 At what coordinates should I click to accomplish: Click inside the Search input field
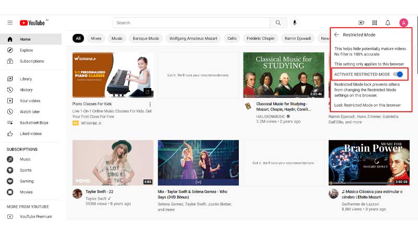coord(191,23)
